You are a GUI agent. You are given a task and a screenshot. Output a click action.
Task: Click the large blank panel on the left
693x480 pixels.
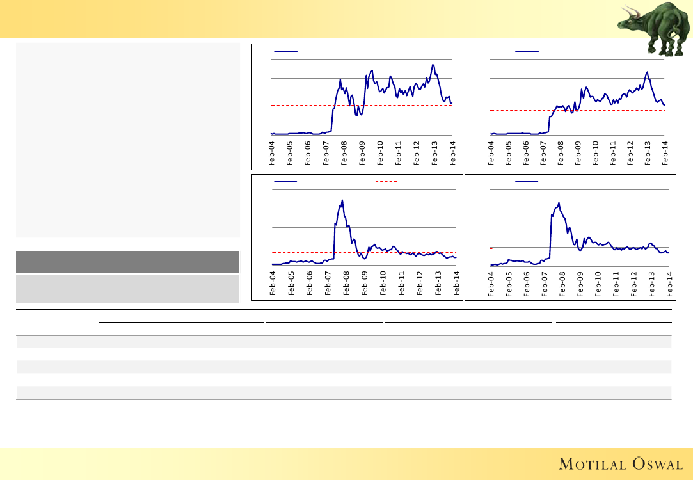[127, 141]
